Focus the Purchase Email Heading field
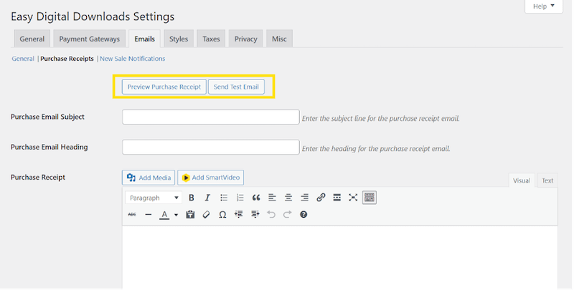This screenshot has width=574, height=290. [211, 148]
